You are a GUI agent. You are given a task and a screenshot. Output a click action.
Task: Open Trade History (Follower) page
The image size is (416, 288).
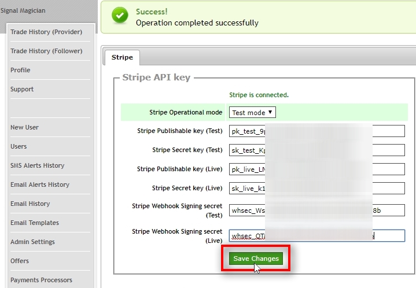[46, 51]
